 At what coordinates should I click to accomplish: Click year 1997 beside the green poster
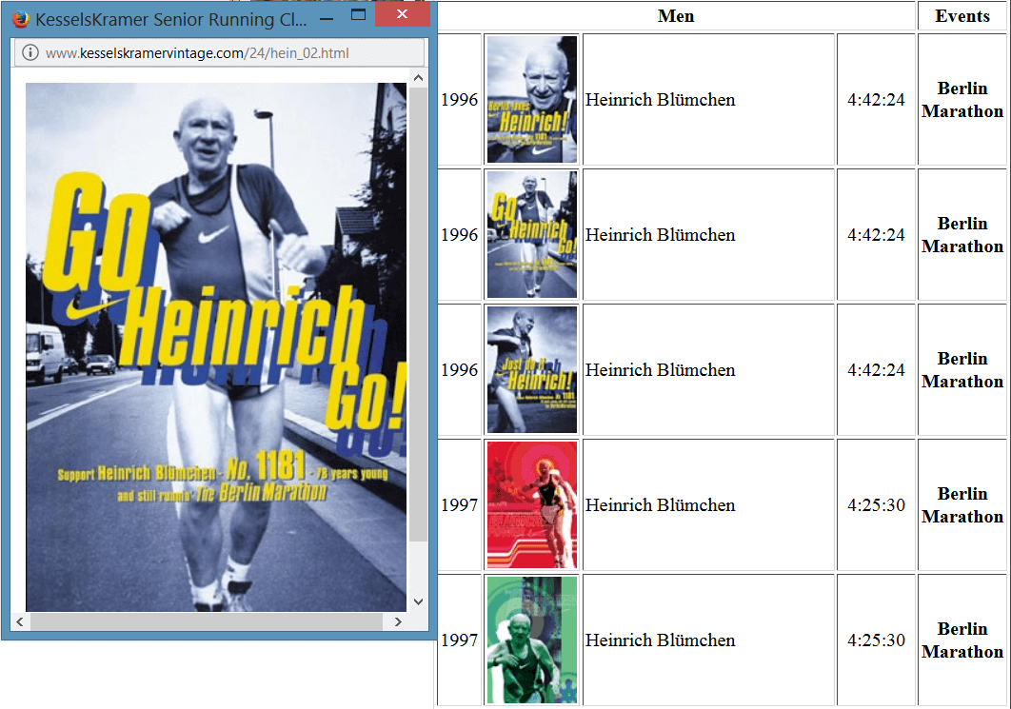[459, 640]
